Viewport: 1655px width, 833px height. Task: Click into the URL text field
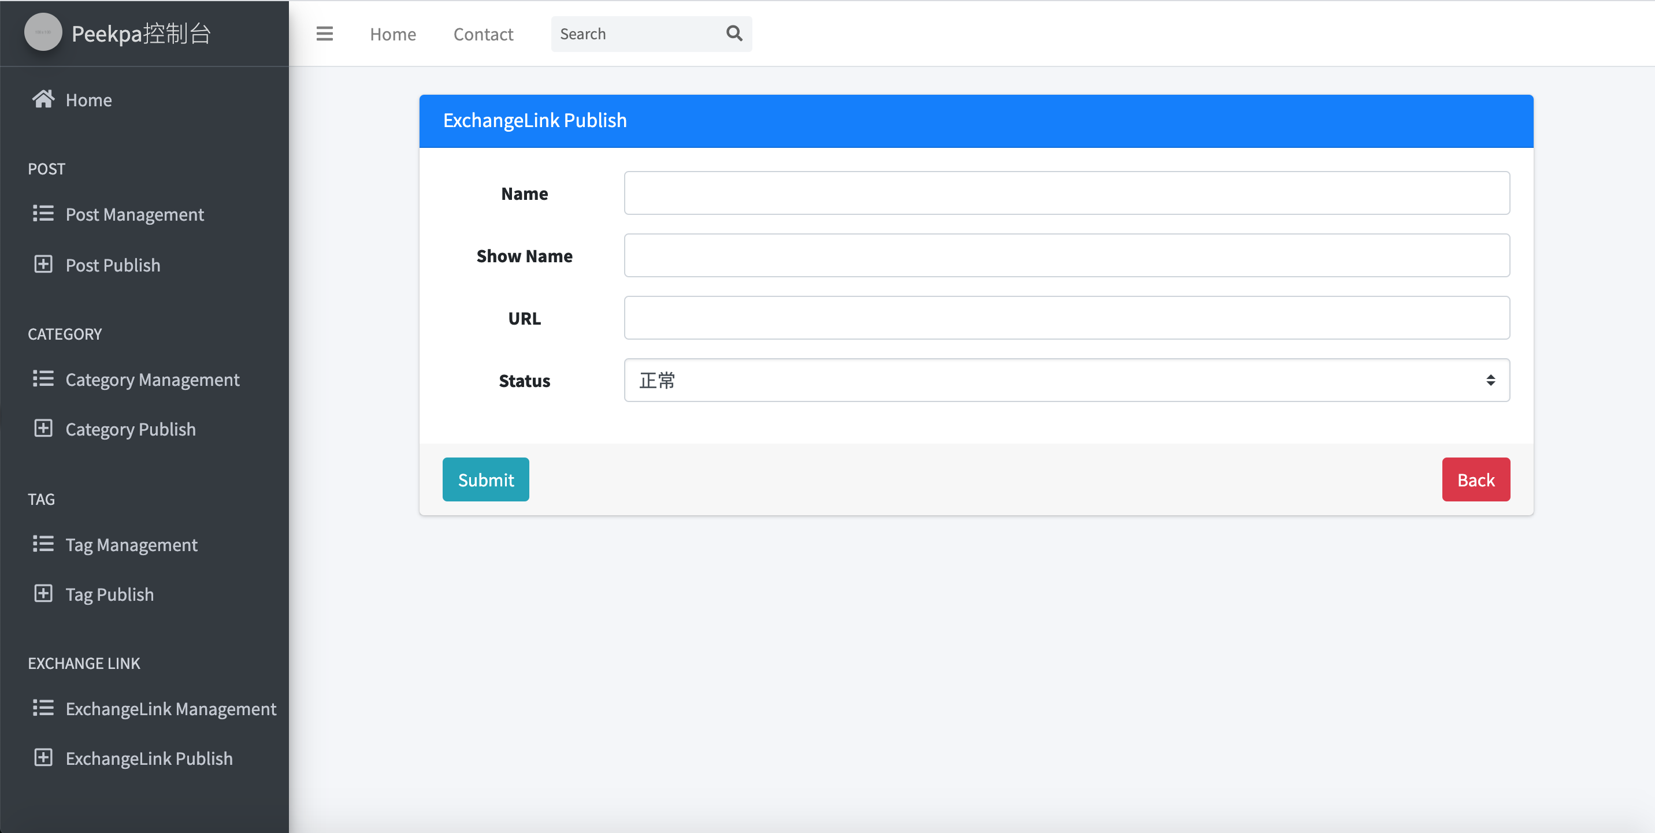point(1067,317)
